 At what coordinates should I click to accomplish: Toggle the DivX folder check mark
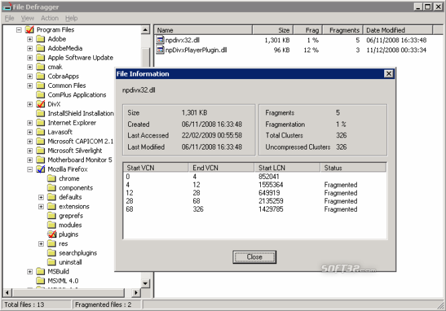(41, 104)
